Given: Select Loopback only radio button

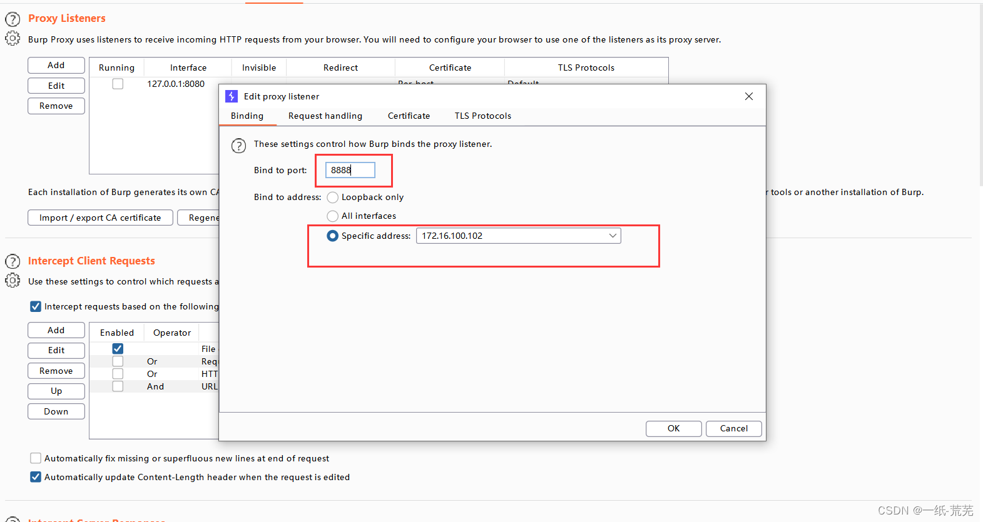Looking at the screenshot, I should click(333, 198).
